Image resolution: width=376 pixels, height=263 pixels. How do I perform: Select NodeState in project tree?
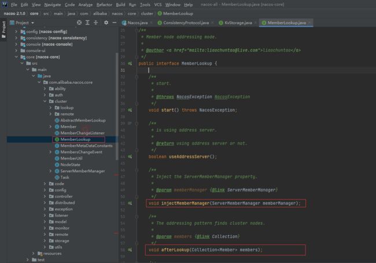(70, 165)
